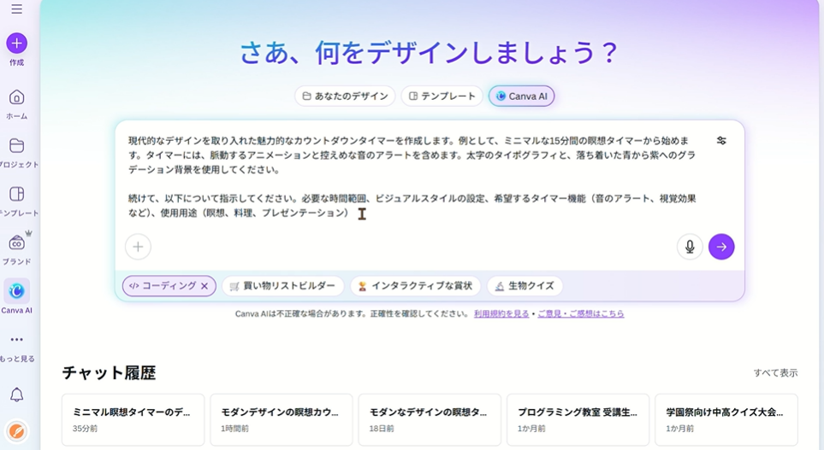Open prompt settings sliders icon
This screenshot has width=824, height=450.
(x=721, y=141)
